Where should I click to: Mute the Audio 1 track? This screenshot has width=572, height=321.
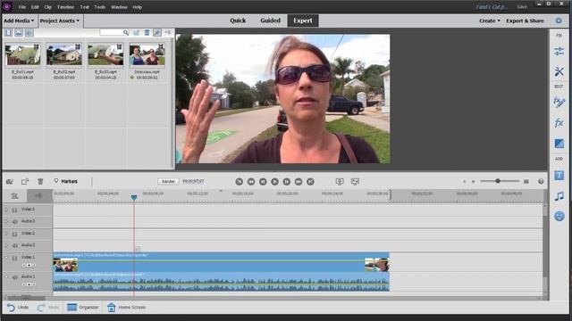click(x=14, y=277)
